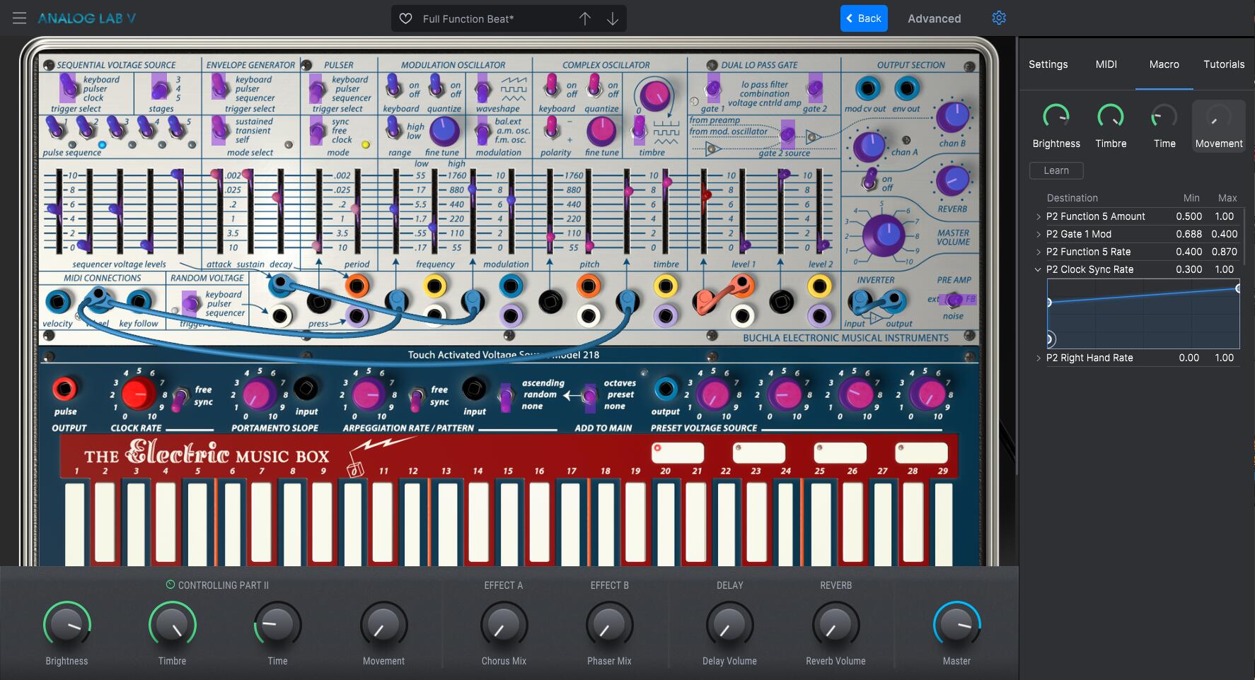This screenshot has height=680, width=1255.
Task: Expand P2 Function 5 Amount row
Action: coord(1038,216)
